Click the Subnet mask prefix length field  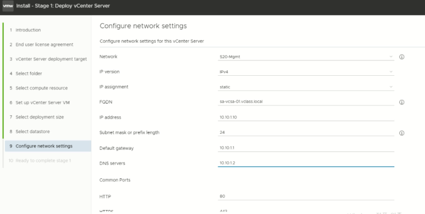point(306,132)
